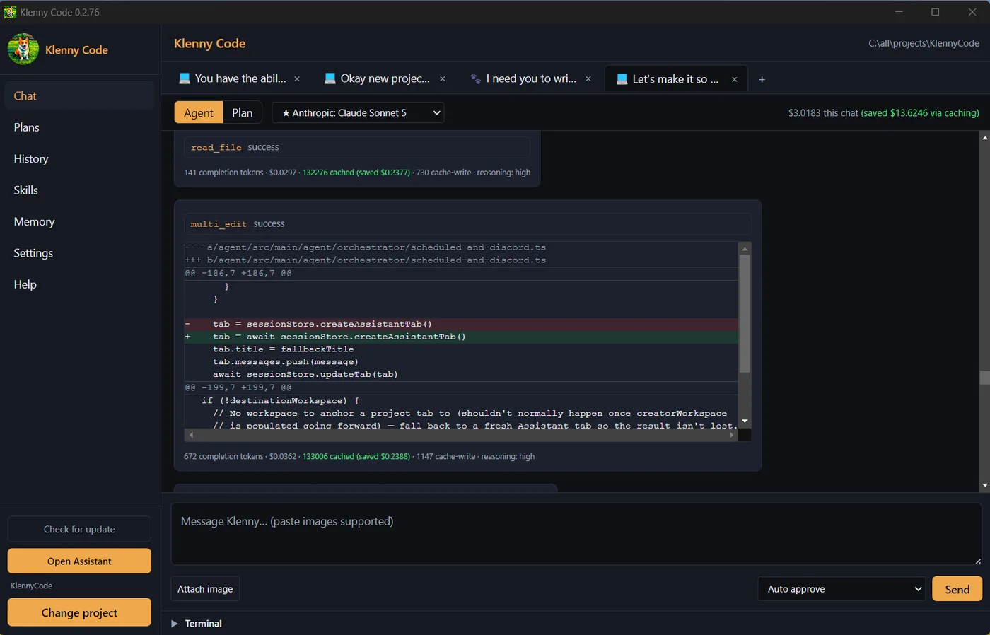Click the read_file success header
990x635 pixels.
pos(357,147)
